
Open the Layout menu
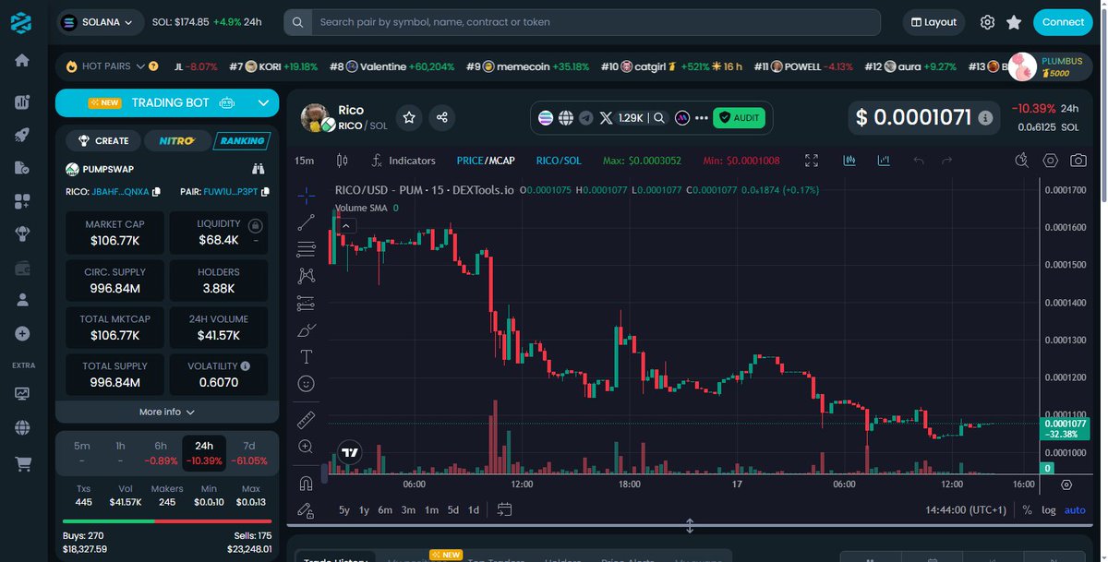933,22
